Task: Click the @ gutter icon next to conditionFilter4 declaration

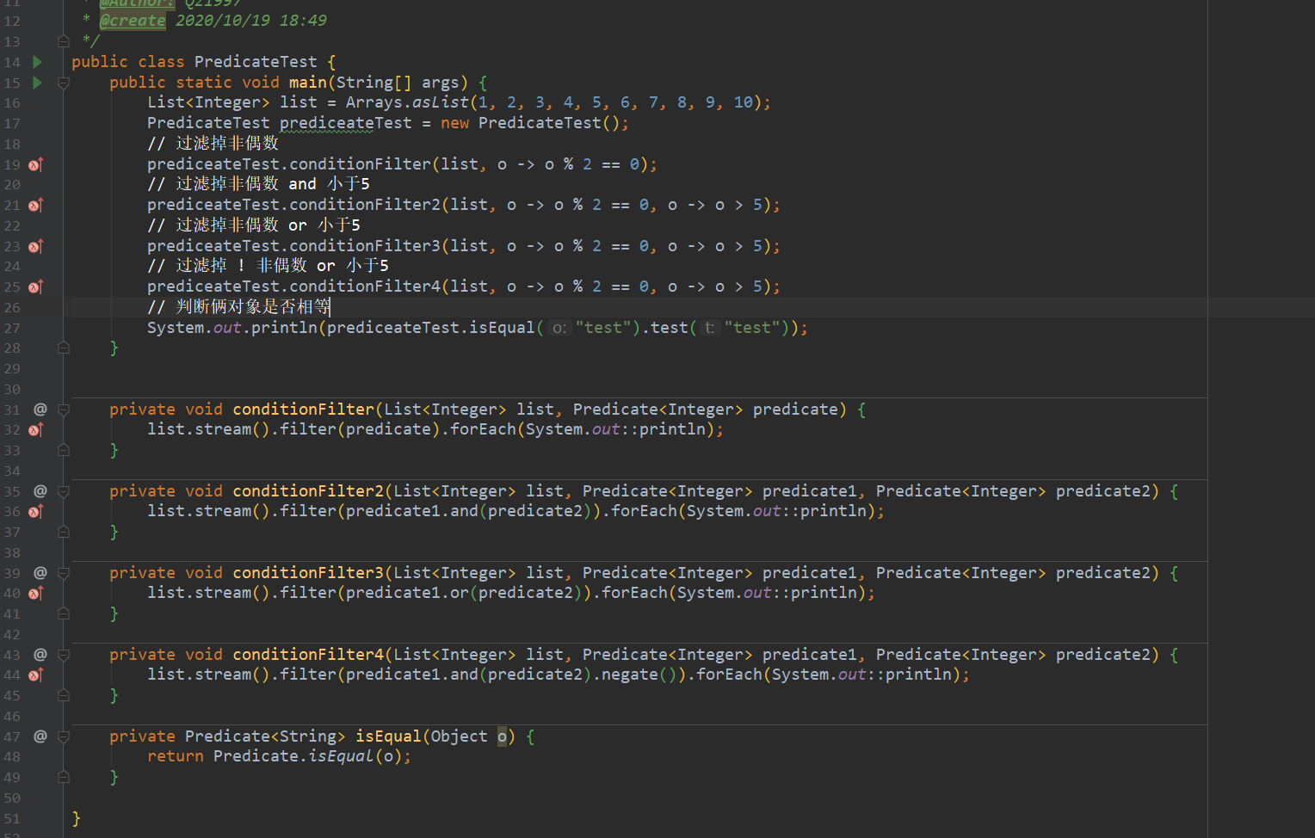Action: 40,655
